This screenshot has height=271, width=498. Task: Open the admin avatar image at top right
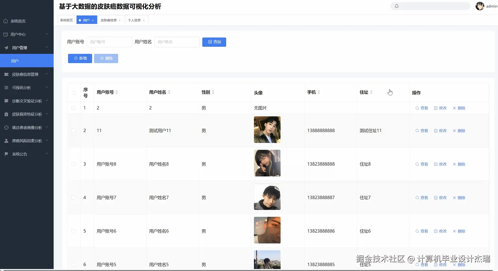(x=479, y=6)
